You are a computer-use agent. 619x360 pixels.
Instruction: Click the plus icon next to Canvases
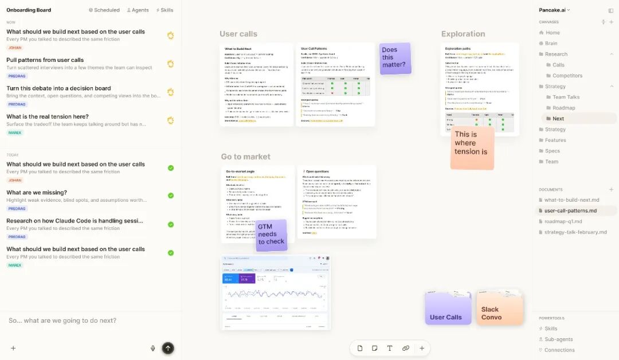click(x=611, y=22)
